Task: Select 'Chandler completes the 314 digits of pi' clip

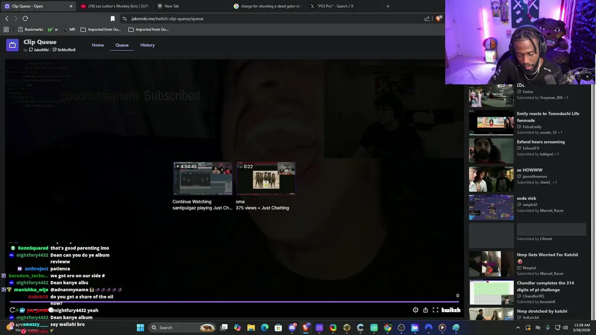Action: (527, 292)
